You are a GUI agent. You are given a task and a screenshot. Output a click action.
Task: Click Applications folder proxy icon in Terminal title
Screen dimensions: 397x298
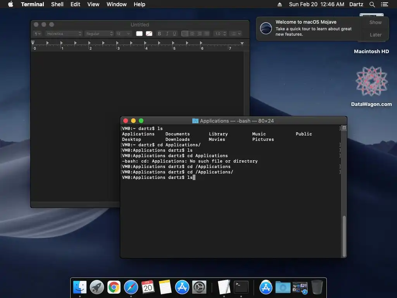point(195,121)
